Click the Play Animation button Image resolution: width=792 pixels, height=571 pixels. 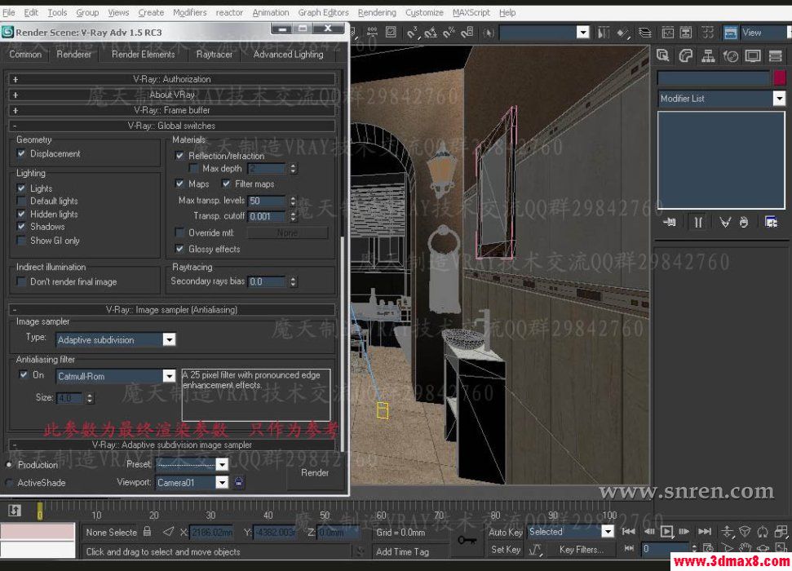[x=666, y=532]
